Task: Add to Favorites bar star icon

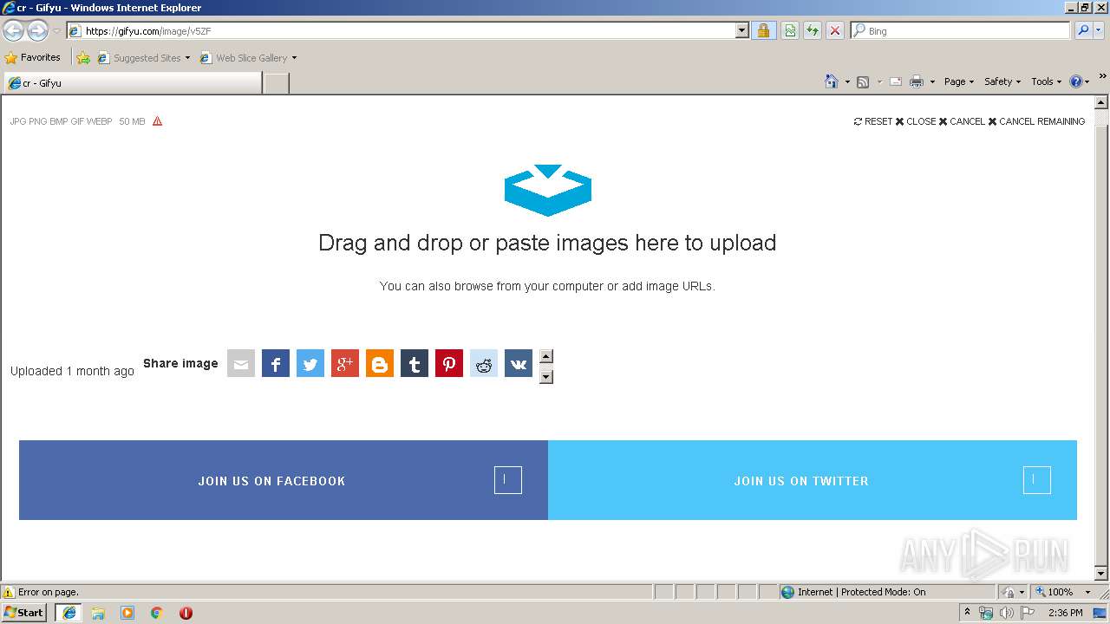Action: click(x=83, y=58)
